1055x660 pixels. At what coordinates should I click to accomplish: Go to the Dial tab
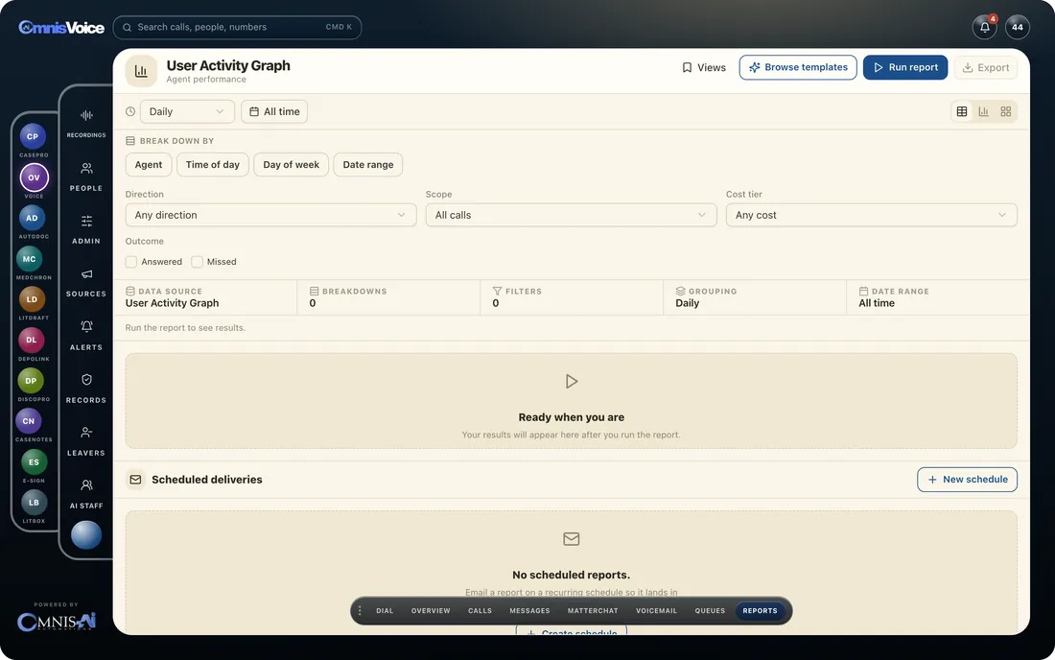(385, 611)
